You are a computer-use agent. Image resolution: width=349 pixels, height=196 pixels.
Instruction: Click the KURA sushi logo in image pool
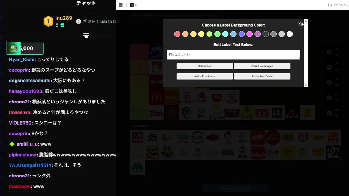tap(152, 137)
